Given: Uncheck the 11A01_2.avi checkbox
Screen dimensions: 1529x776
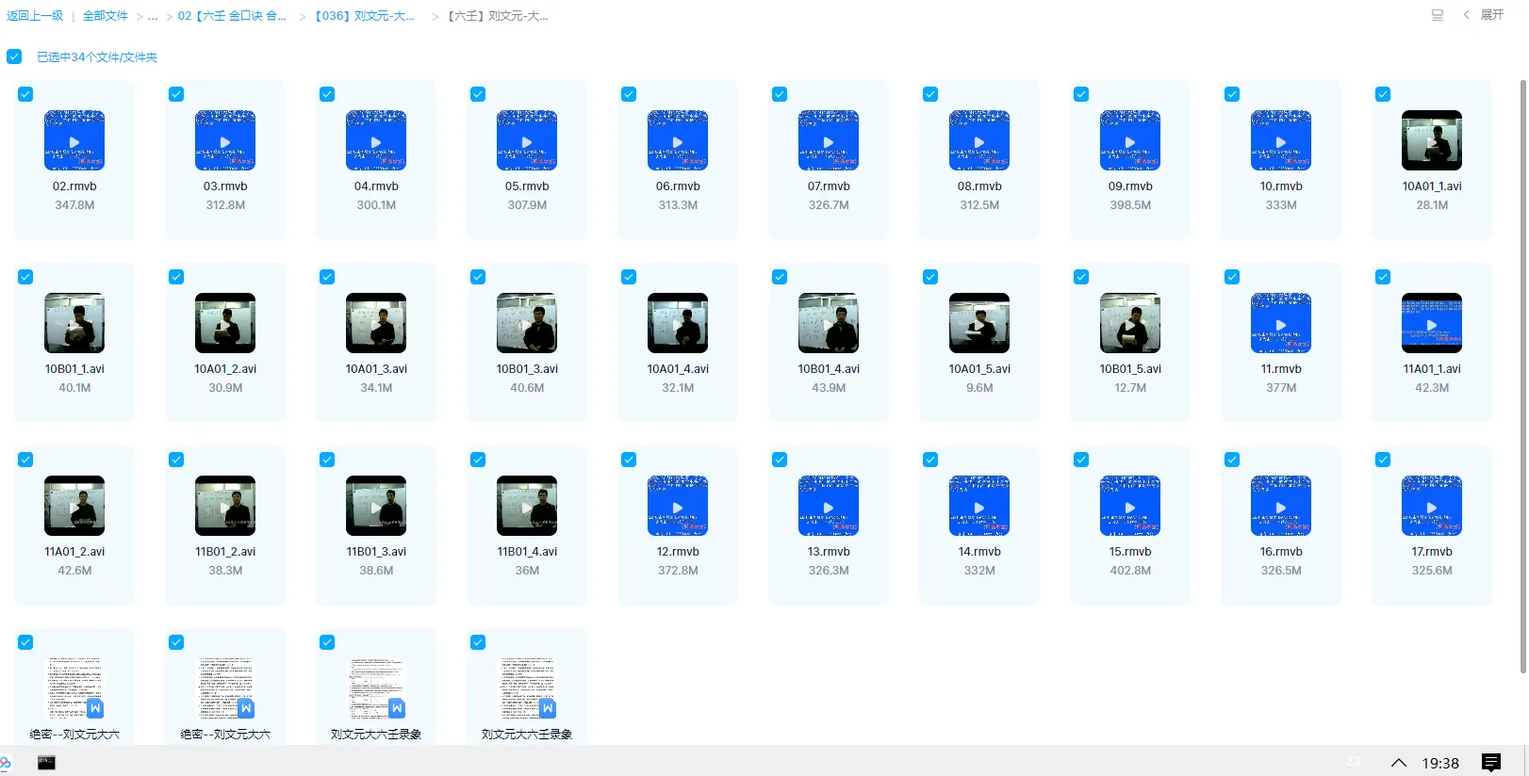Looking at the screenshot, I should tap(25, 460).
